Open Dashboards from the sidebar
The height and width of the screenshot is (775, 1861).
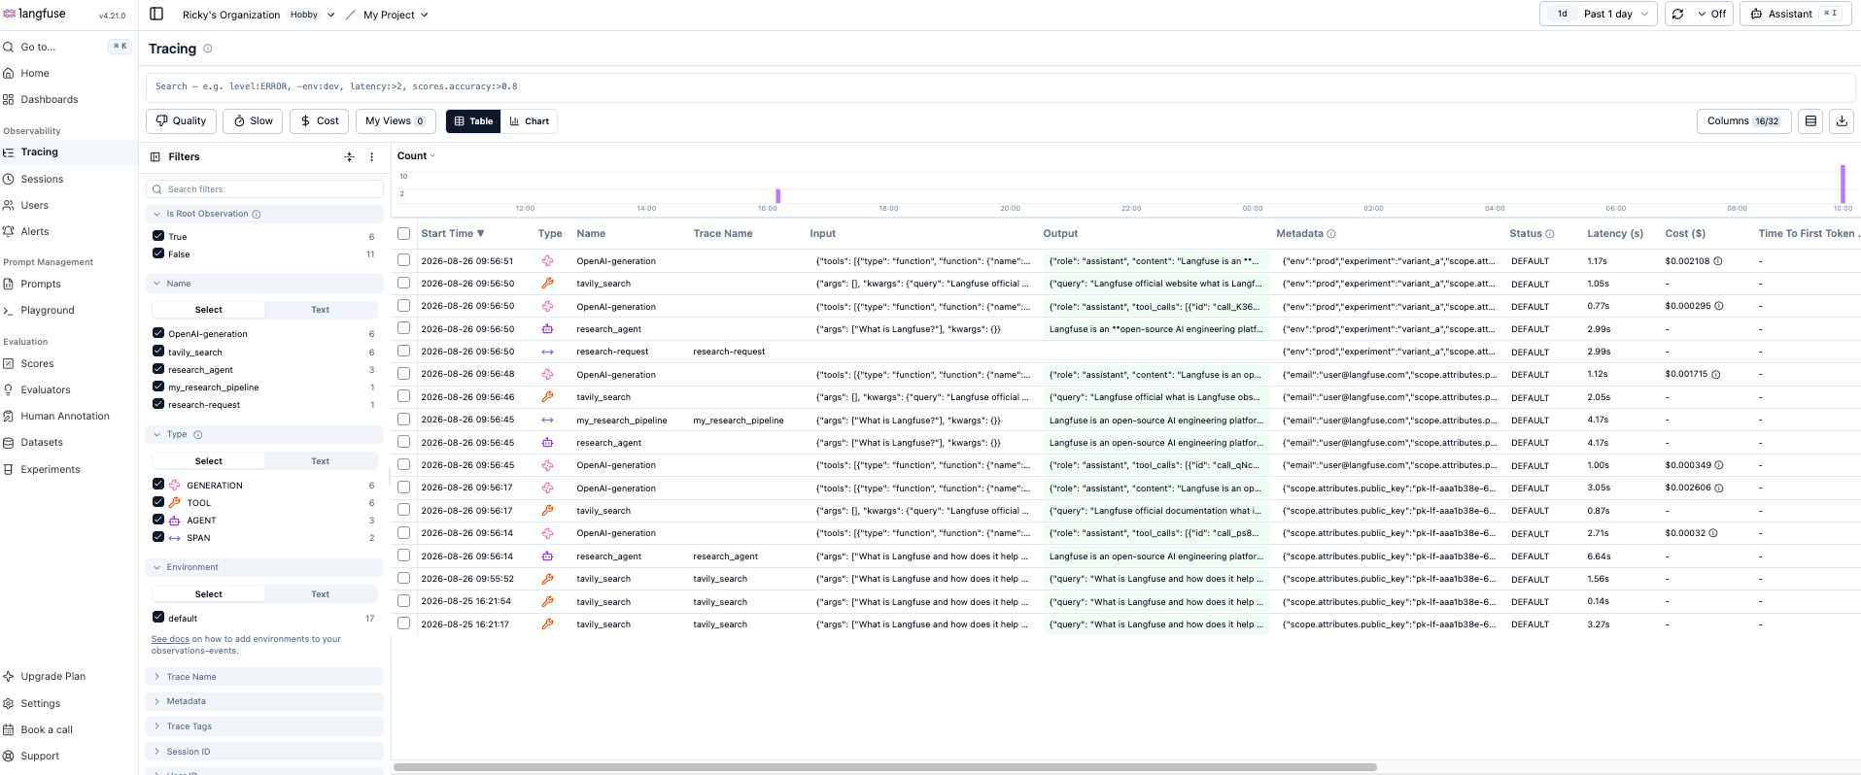pos(49,99)
